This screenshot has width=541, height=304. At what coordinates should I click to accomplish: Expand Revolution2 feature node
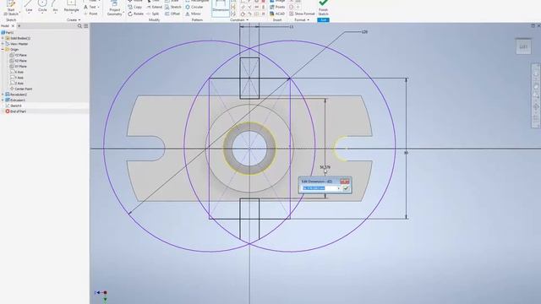point(3,95)
